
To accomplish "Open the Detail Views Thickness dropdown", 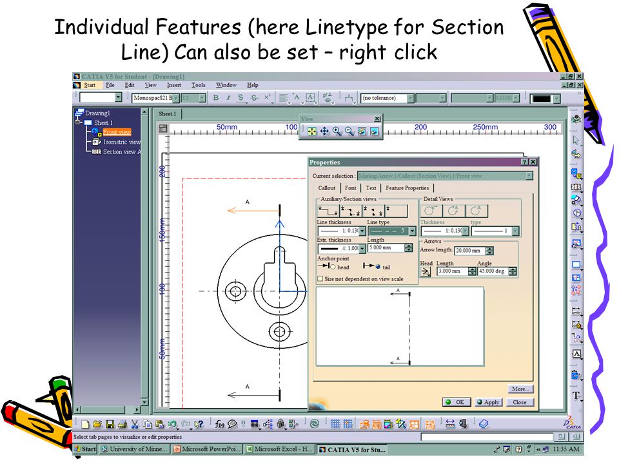I will point(466,231).
